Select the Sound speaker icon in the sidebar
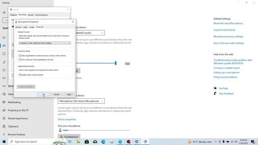258x145 pixels. click(x=4, y=46)
